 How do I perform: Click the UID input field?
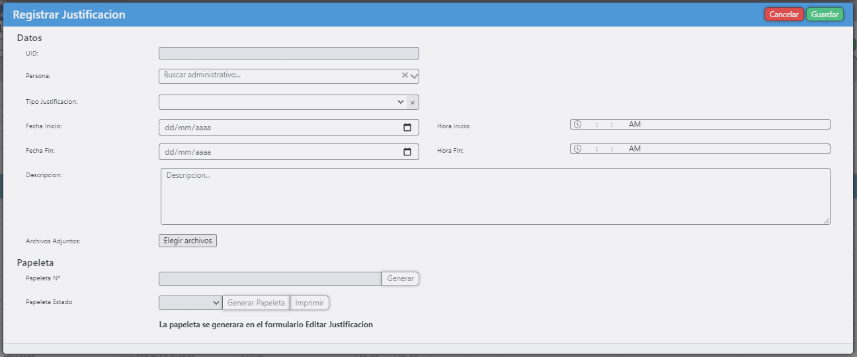[288, 54]
